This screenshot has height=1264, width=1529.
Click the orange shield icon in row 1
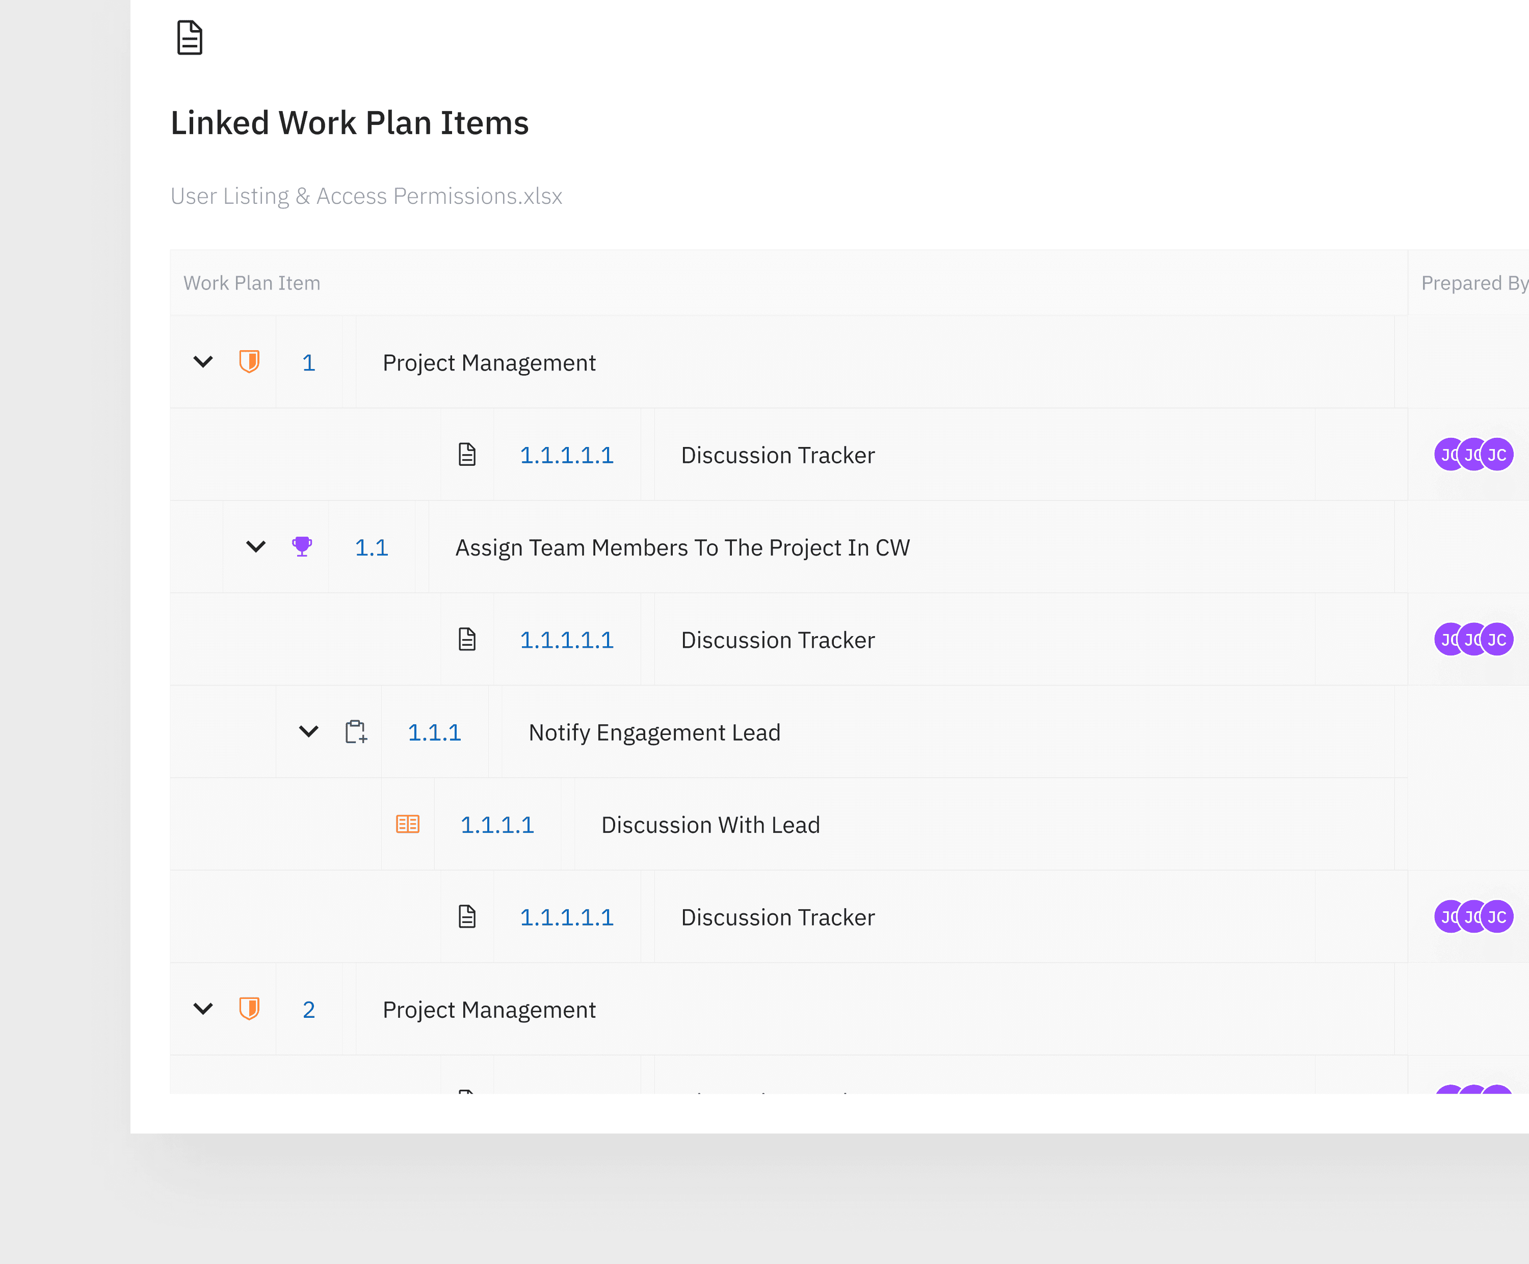pyautogui.click(x=249, y=362)
